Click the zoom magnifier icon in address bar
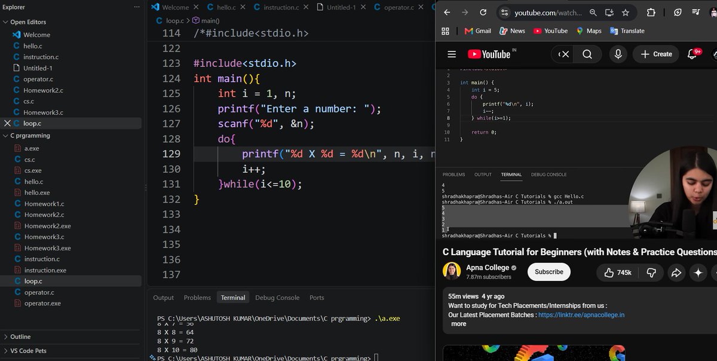This screenshot has width=717, height=361. point(593,13)
